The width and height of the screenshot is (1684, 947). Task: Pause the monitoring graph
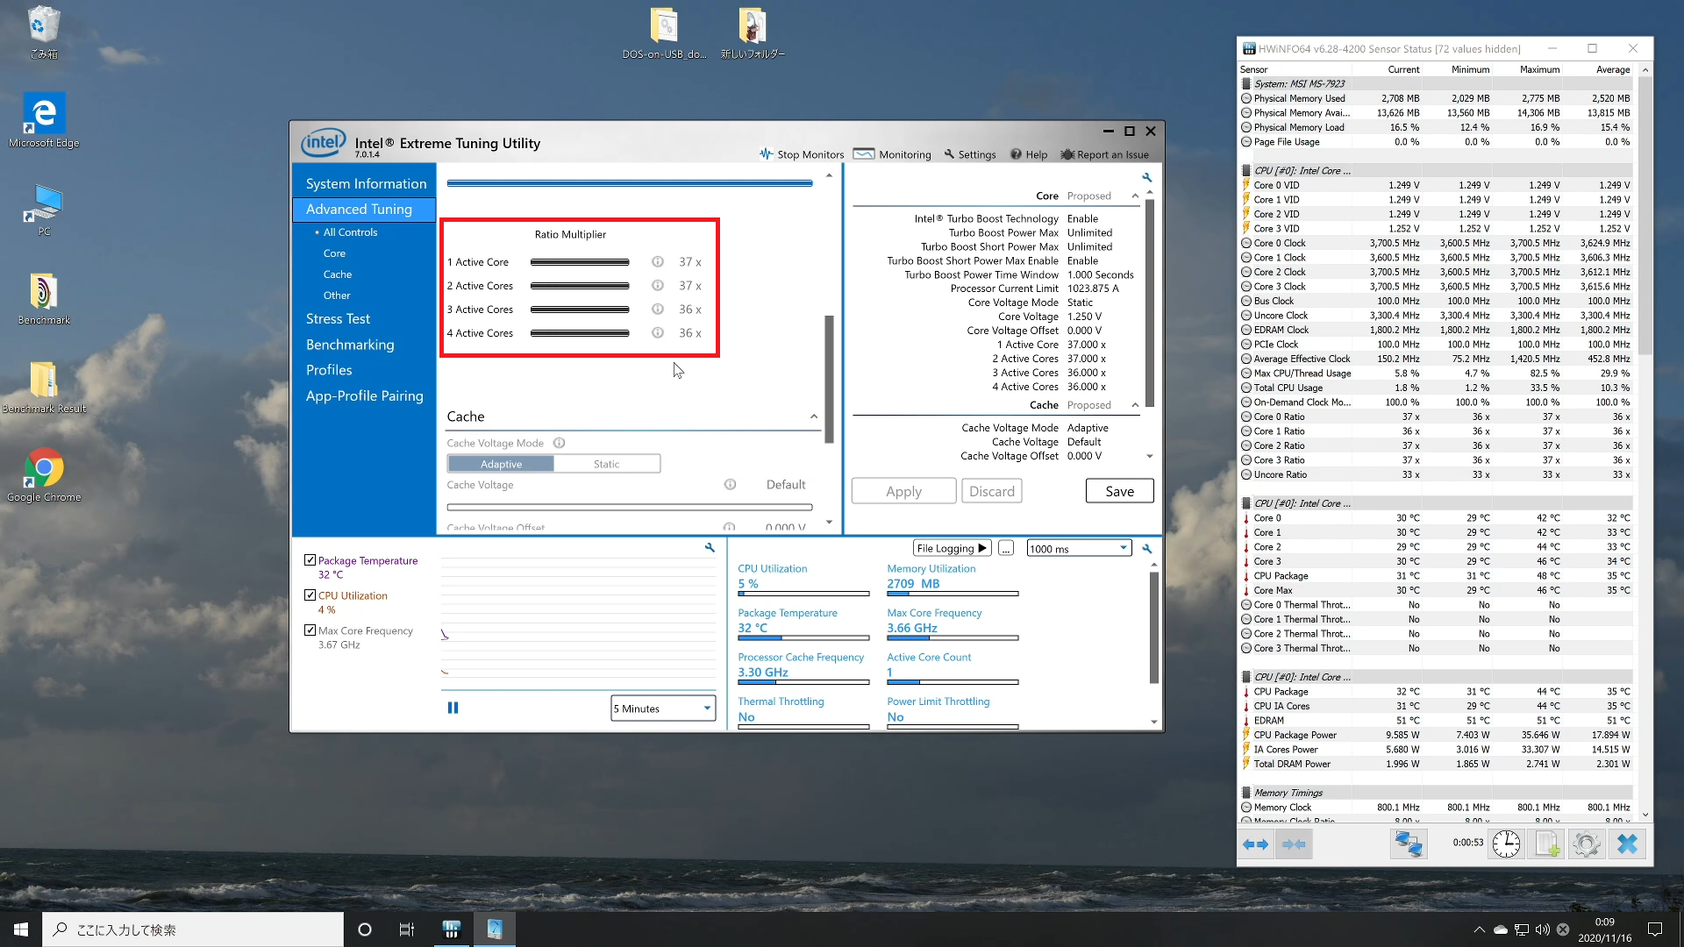(x=453, y=708)
